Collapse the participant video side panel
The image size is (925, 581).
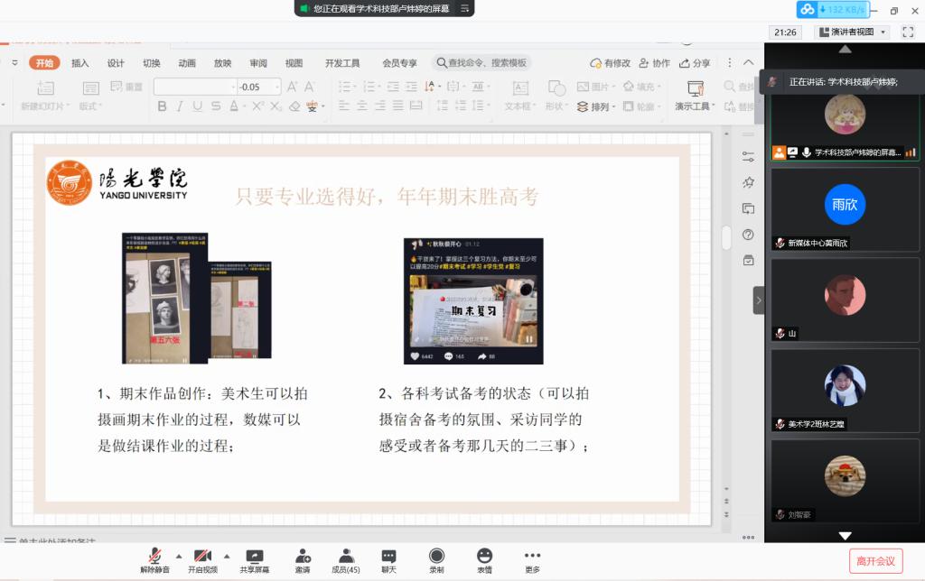(759, 300)
